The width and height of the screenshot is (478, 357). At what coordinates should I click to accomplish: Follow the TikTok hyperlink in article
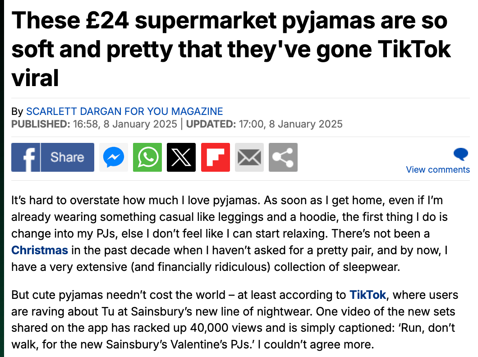point(368,295)
